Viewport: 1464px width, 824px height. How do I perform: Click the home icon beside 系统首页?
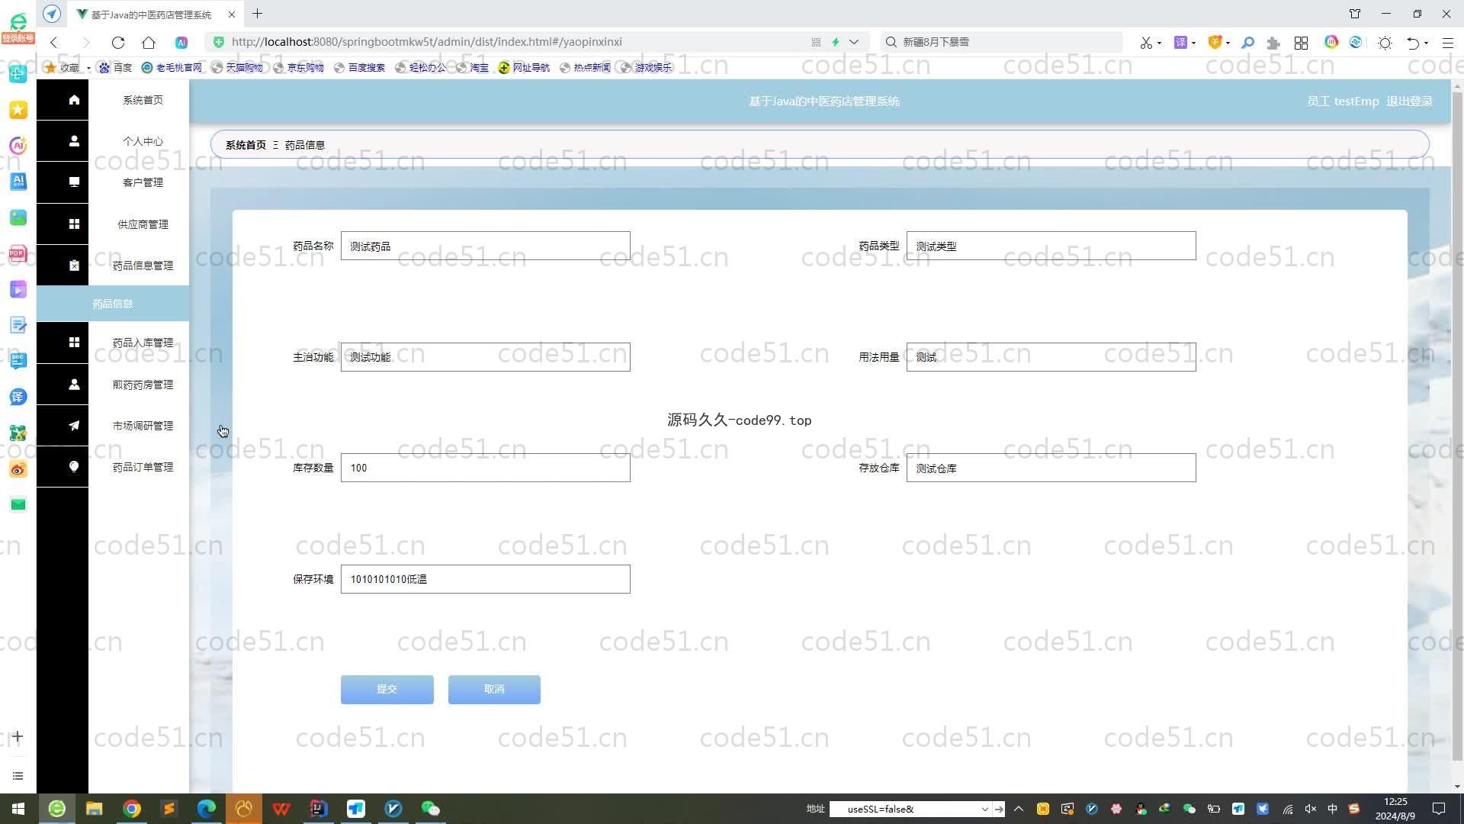[74, 100]
